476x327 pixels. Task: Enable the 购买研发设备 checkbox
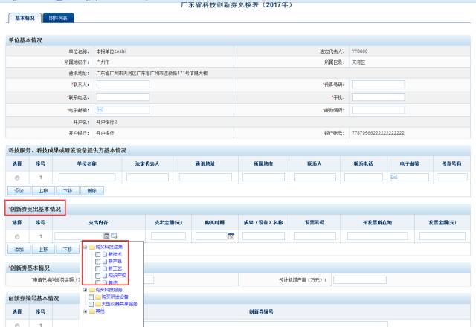point(91,297)
